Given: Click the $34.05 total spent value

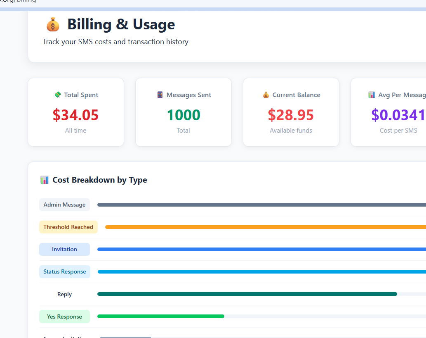Looking at the screenshot, I should (75, 115).
